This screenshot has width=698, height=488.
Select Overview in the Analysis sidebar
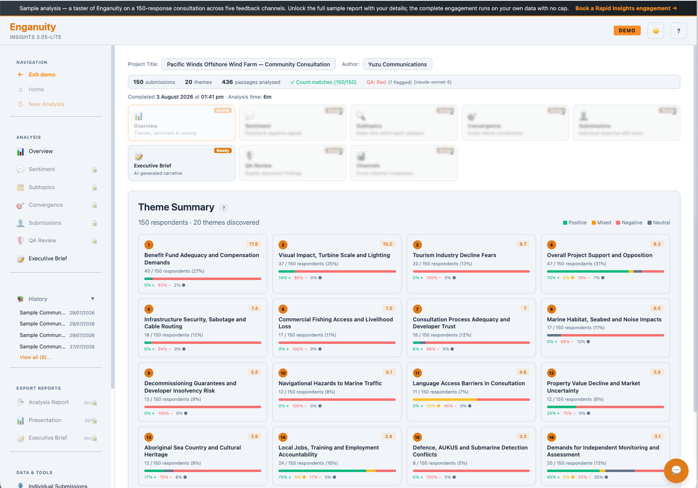point(40,151)
